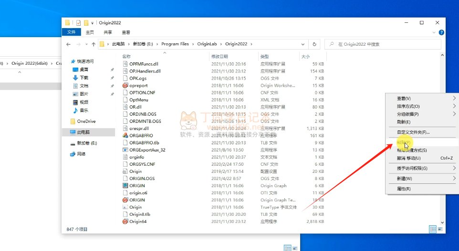459x251 pixels.
Task: Open Quick Access Toolbar customize dropdown
Action: [92, 23]
